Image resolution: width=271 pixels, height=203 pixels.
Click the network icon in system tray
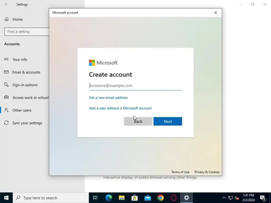tap(231, 198)
